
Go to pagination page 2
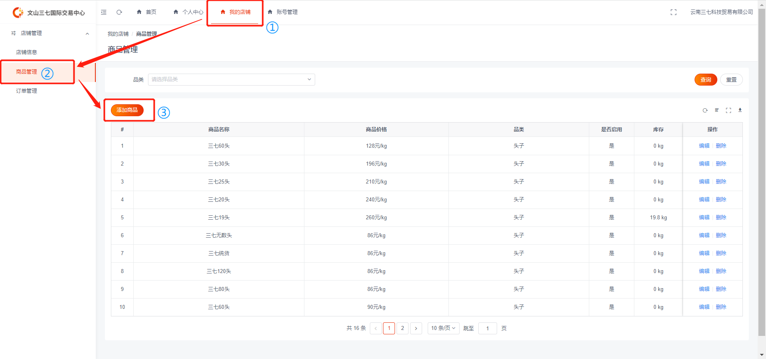point(403,328)
